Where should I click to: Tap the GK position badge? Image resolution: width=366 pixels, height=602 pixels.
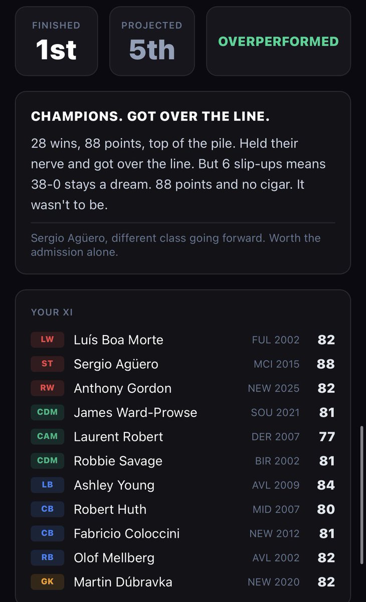(x=47, y=582)
